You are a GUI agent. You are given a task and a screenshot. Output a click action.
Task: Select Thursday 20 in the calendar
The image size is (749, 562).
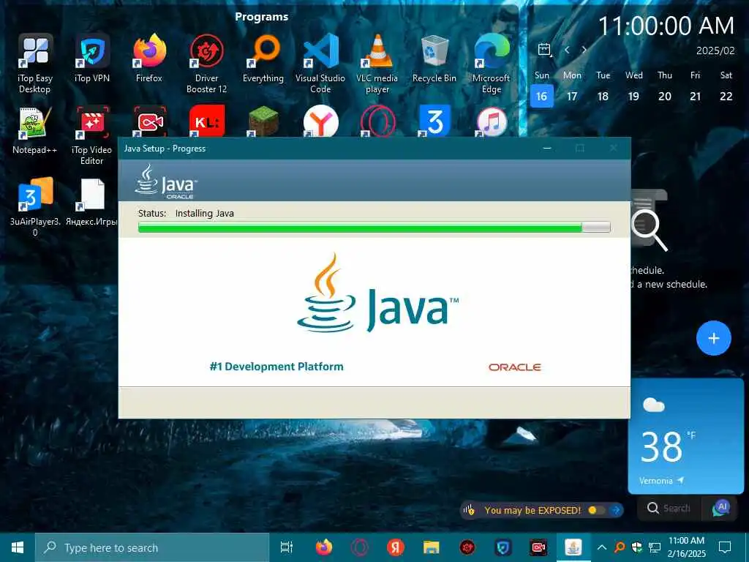(x=665, y=96)
